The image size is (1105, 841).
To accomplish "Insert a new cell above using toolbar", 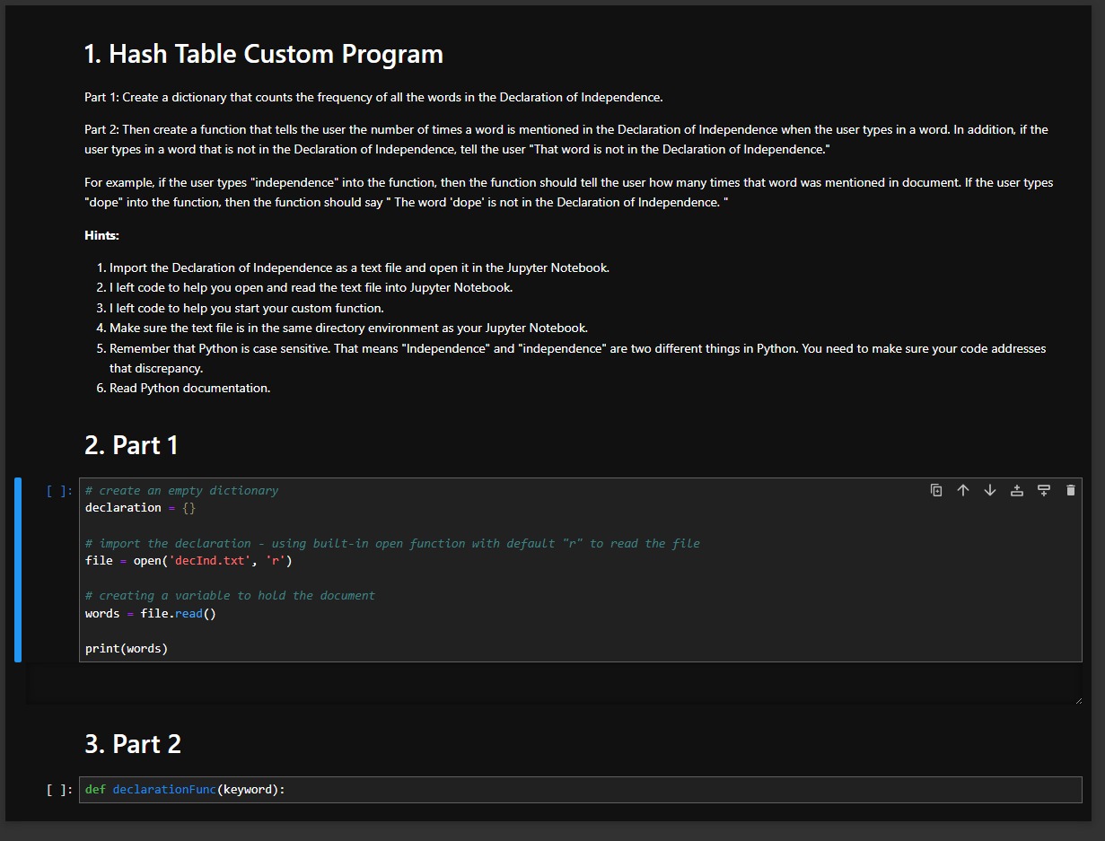I will 1017,490.
